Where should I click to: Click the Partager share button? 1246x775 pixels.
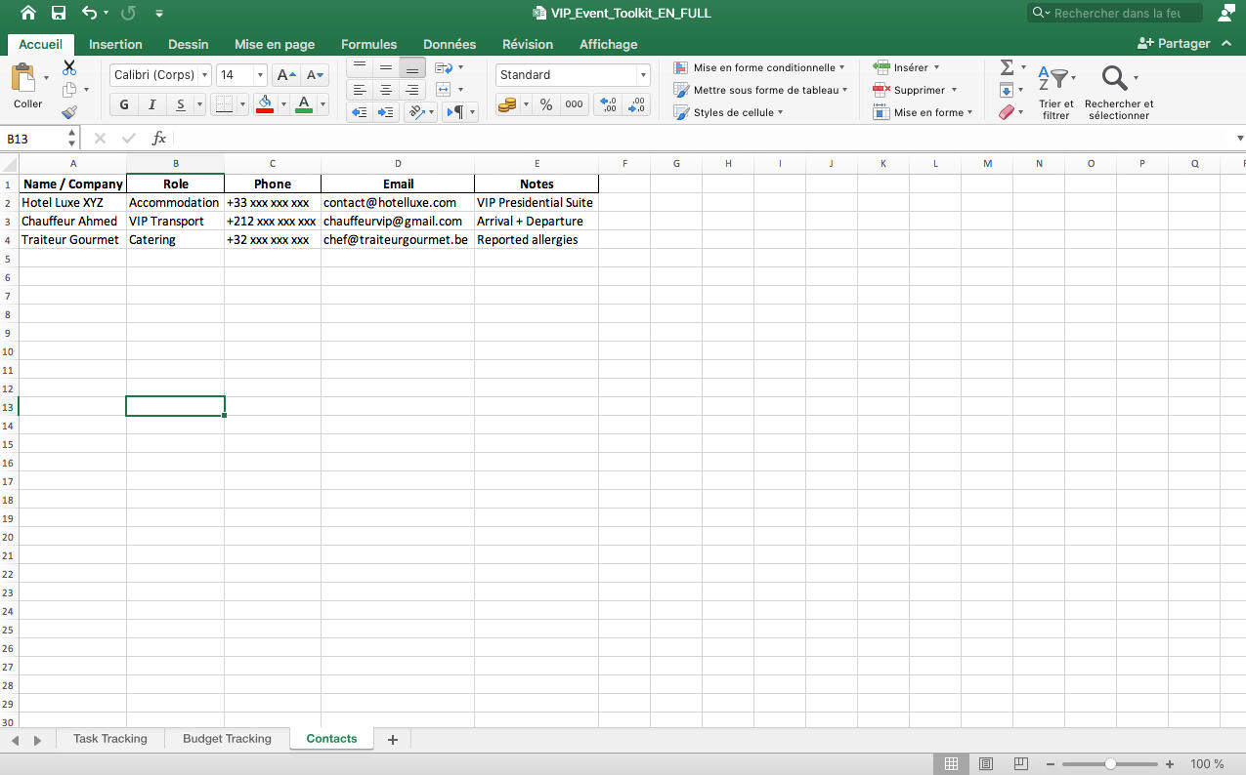point(1174,44)
